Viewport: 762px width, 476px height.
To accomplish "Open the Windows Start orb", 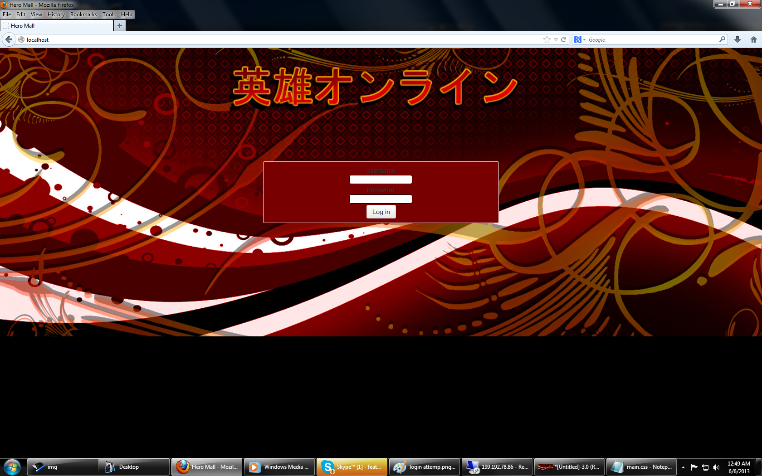I will tap(12, 467).
